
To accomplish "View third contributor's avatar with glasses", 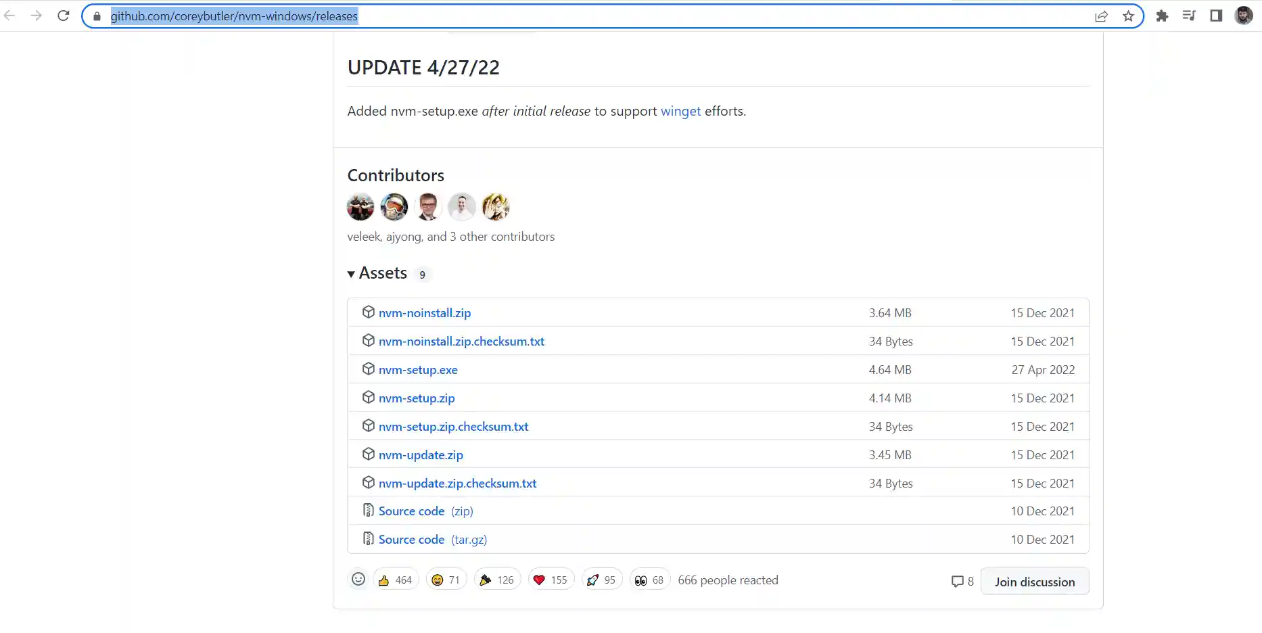I will (x=428, y=207).
